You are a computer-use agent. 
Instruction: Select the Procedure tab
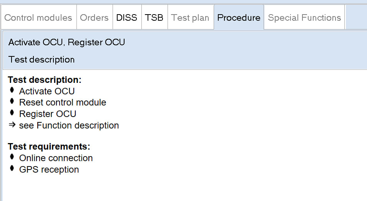coord(239,18)
